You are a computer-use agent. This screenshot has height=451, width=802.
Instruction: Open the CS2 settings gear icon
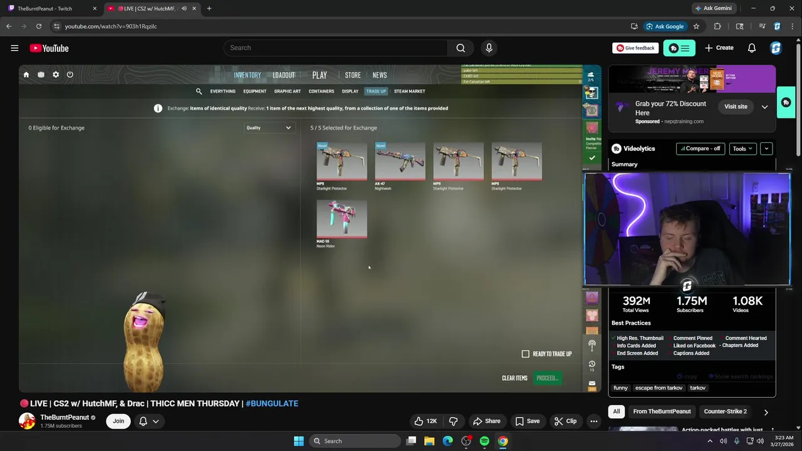[56, 75]
